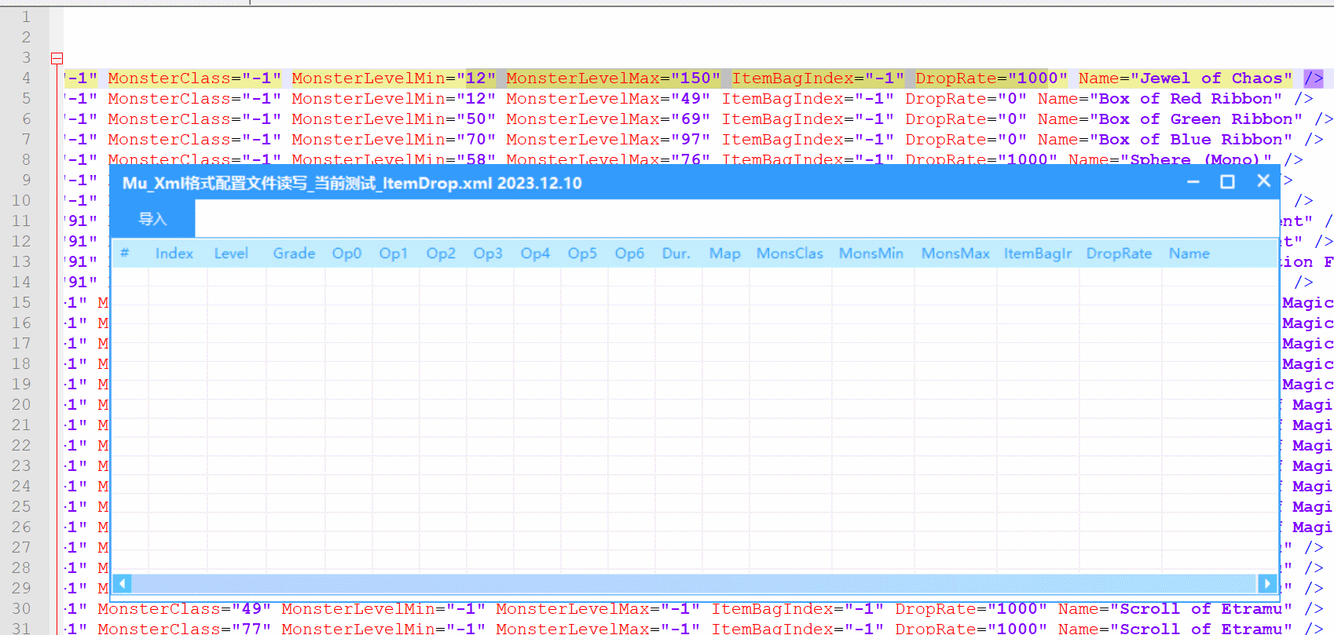Click the MonsMax column header
This screenshot has height=635, width=1334.
[955, 254]
